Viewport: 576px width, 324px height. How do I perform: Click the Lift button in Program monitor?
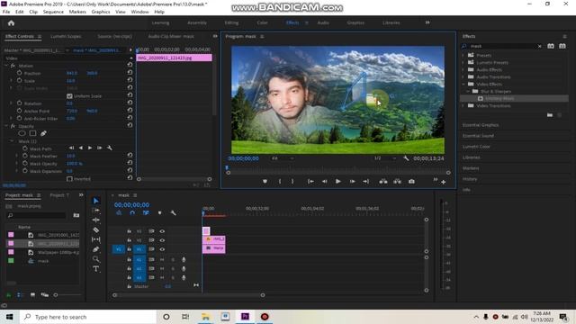point(383,181)
